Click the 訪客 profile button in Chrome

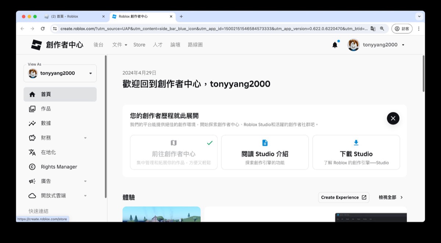[x=402, y=29]
